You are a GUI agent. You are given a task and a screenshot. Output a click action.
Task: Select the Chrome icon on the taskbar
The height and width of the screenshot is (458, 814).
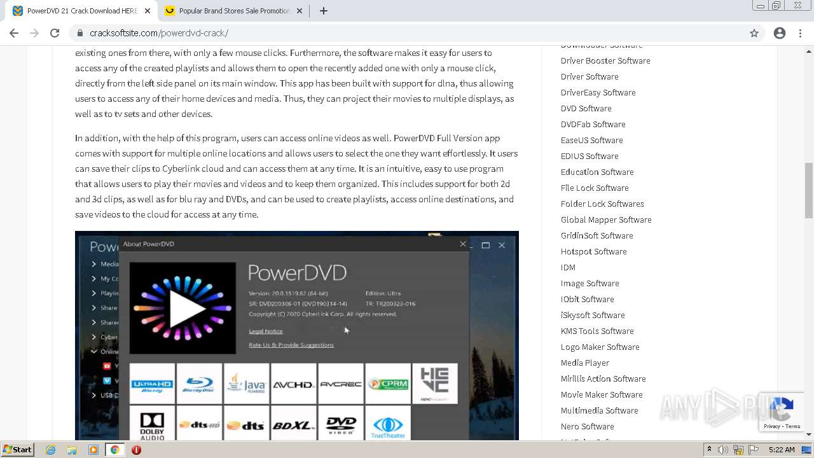pos(114,450)
